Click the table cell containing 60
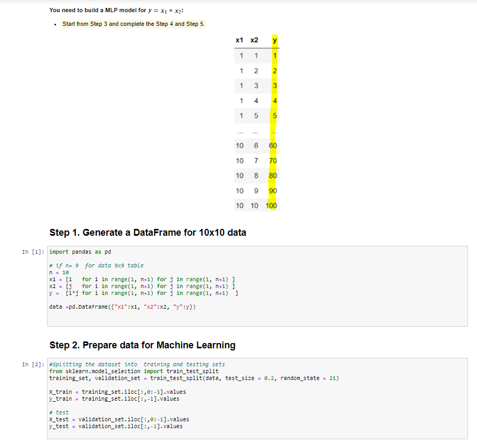This screenshot has height=444, width=477. click(272, 145)
